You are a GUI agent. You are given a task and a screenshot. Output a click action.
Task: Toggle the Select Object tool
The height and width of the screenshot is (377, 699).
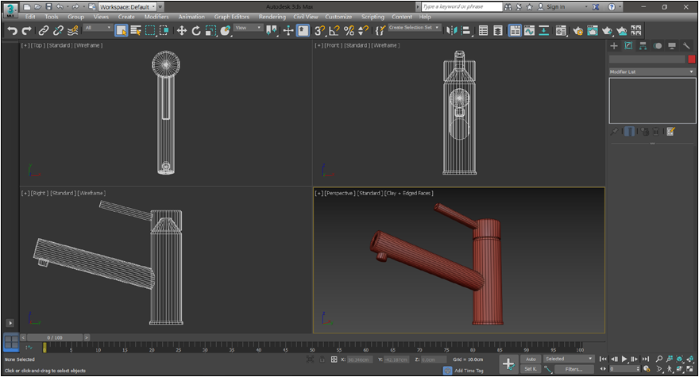click(121, 31)
